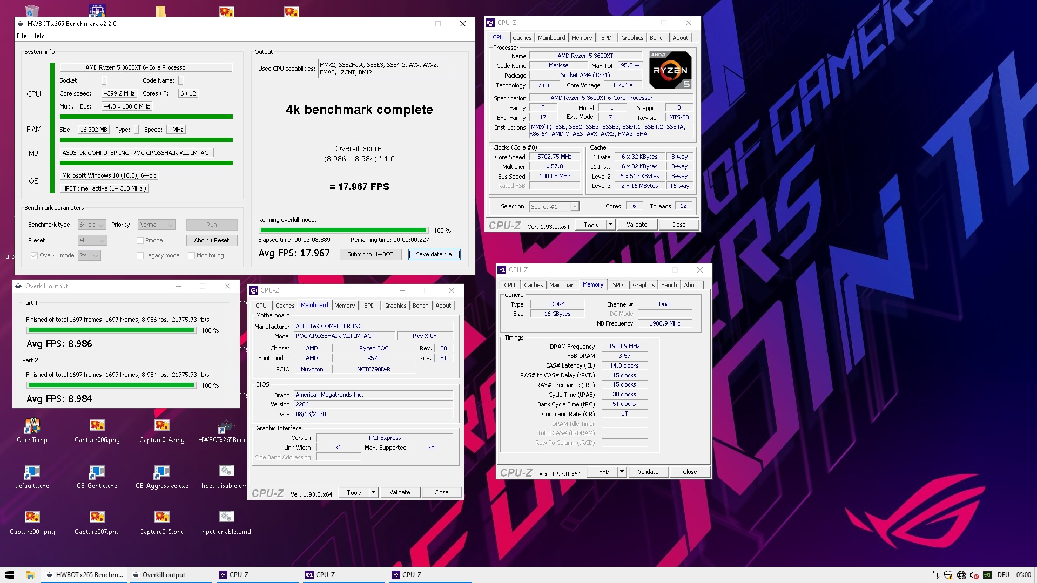Open the Priority Normal dropdown
Screen dimensions: 1037x583
click(157, 225)
